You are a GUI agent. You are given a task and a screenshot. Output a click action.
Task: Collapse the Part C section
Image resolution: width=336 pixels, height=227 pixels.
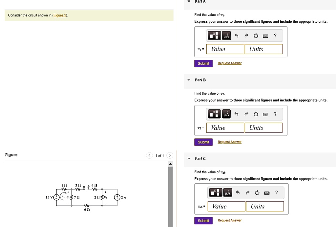189,158
